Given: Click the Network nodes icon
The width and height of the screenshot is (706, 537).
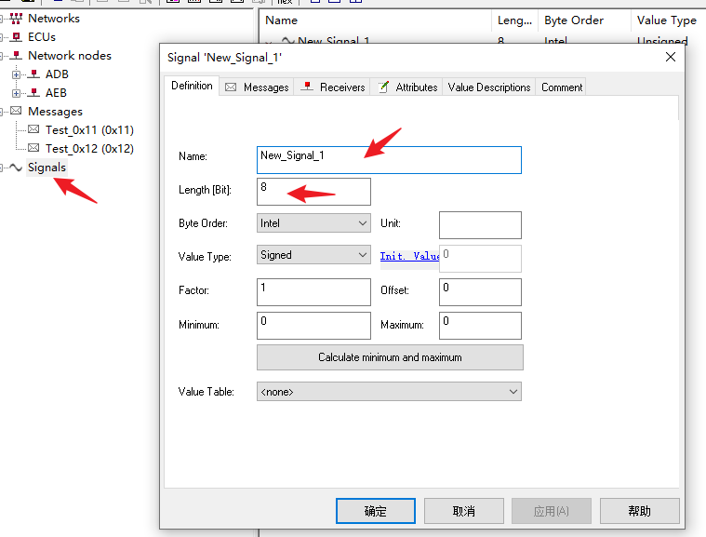Looking at the screenshot, I should point(16,56).
